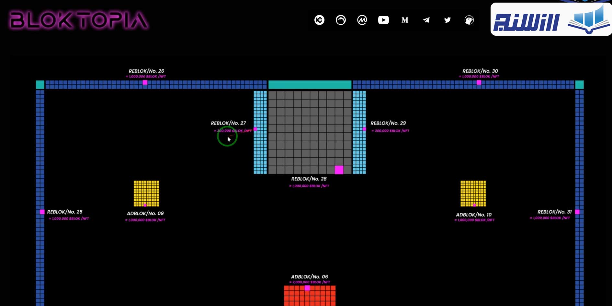
Task: Open the Twitter bird icon
Action: click(x=448, y=20)
